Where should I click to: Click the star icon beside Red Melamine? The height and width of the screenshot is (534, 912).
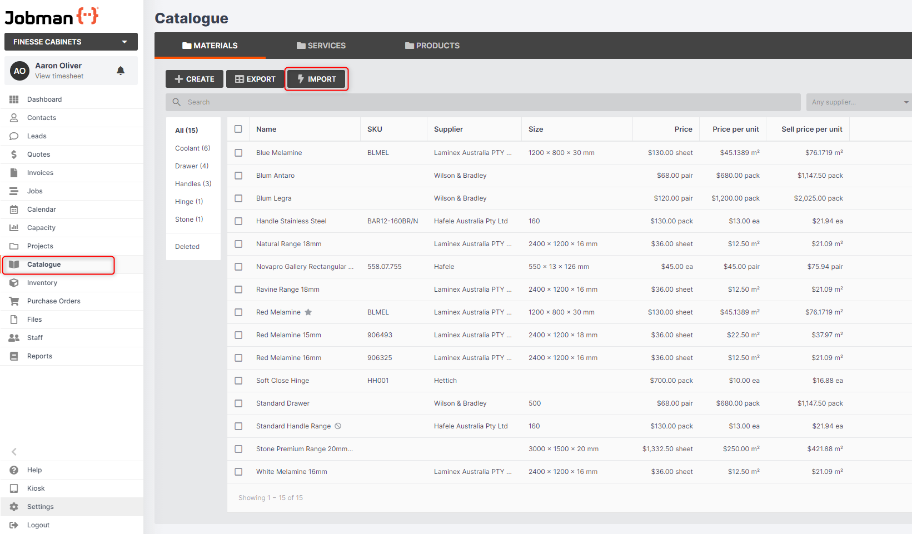pos(308,312)
